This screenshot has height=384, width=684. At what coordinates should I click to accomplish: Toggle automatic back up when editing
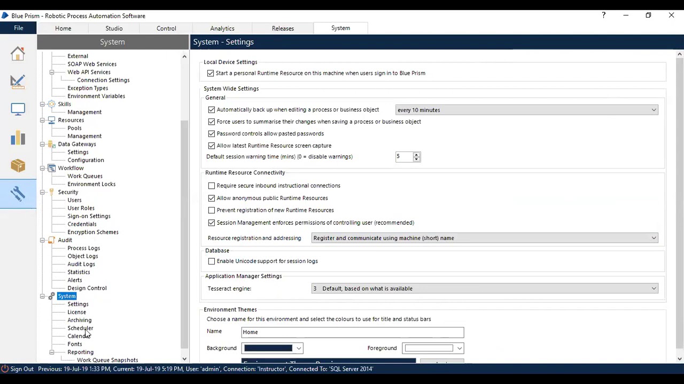click(212, 110)
